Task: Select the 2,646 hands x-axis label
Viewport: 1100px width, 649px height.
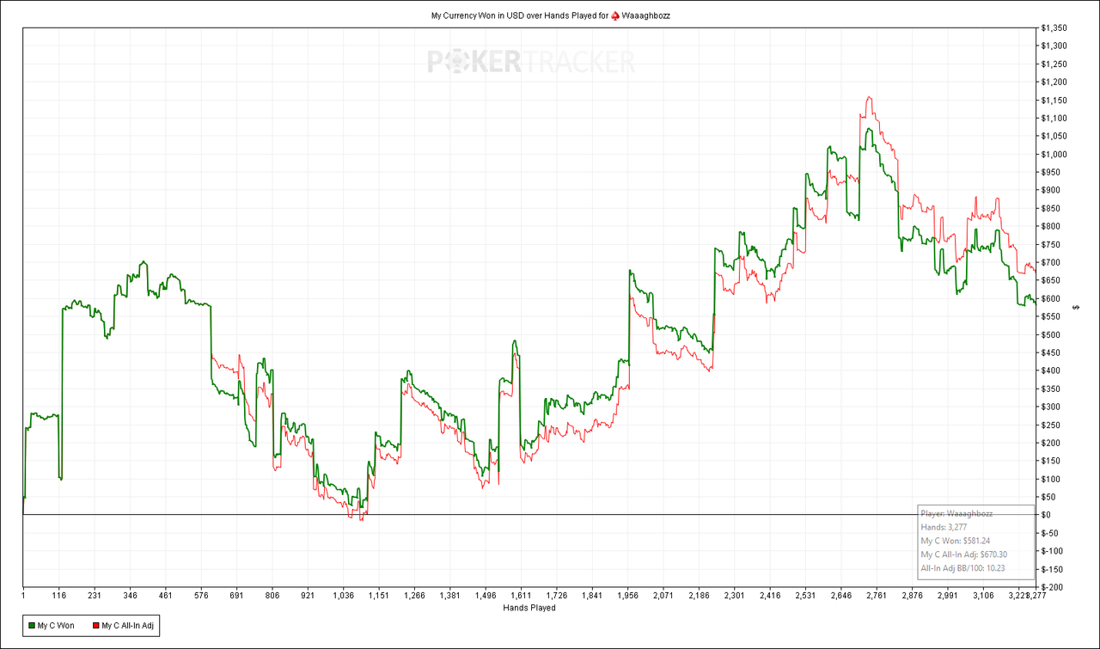Action: tap(842, 595)
